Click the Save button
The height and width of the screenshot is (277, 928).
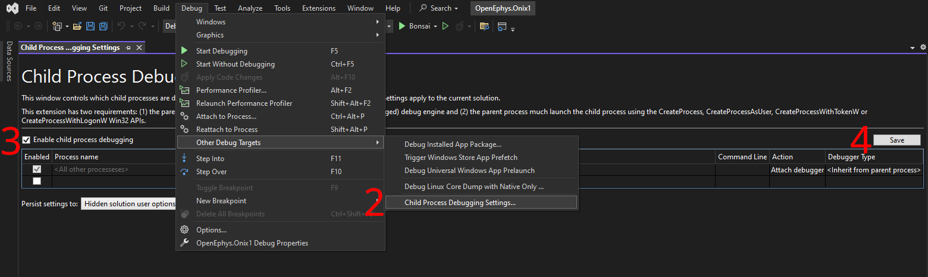tap(897, 140)
